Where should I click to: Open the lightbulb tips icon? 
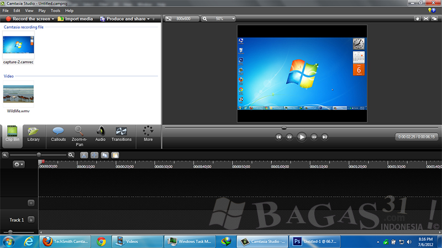[x=430, y=10]
